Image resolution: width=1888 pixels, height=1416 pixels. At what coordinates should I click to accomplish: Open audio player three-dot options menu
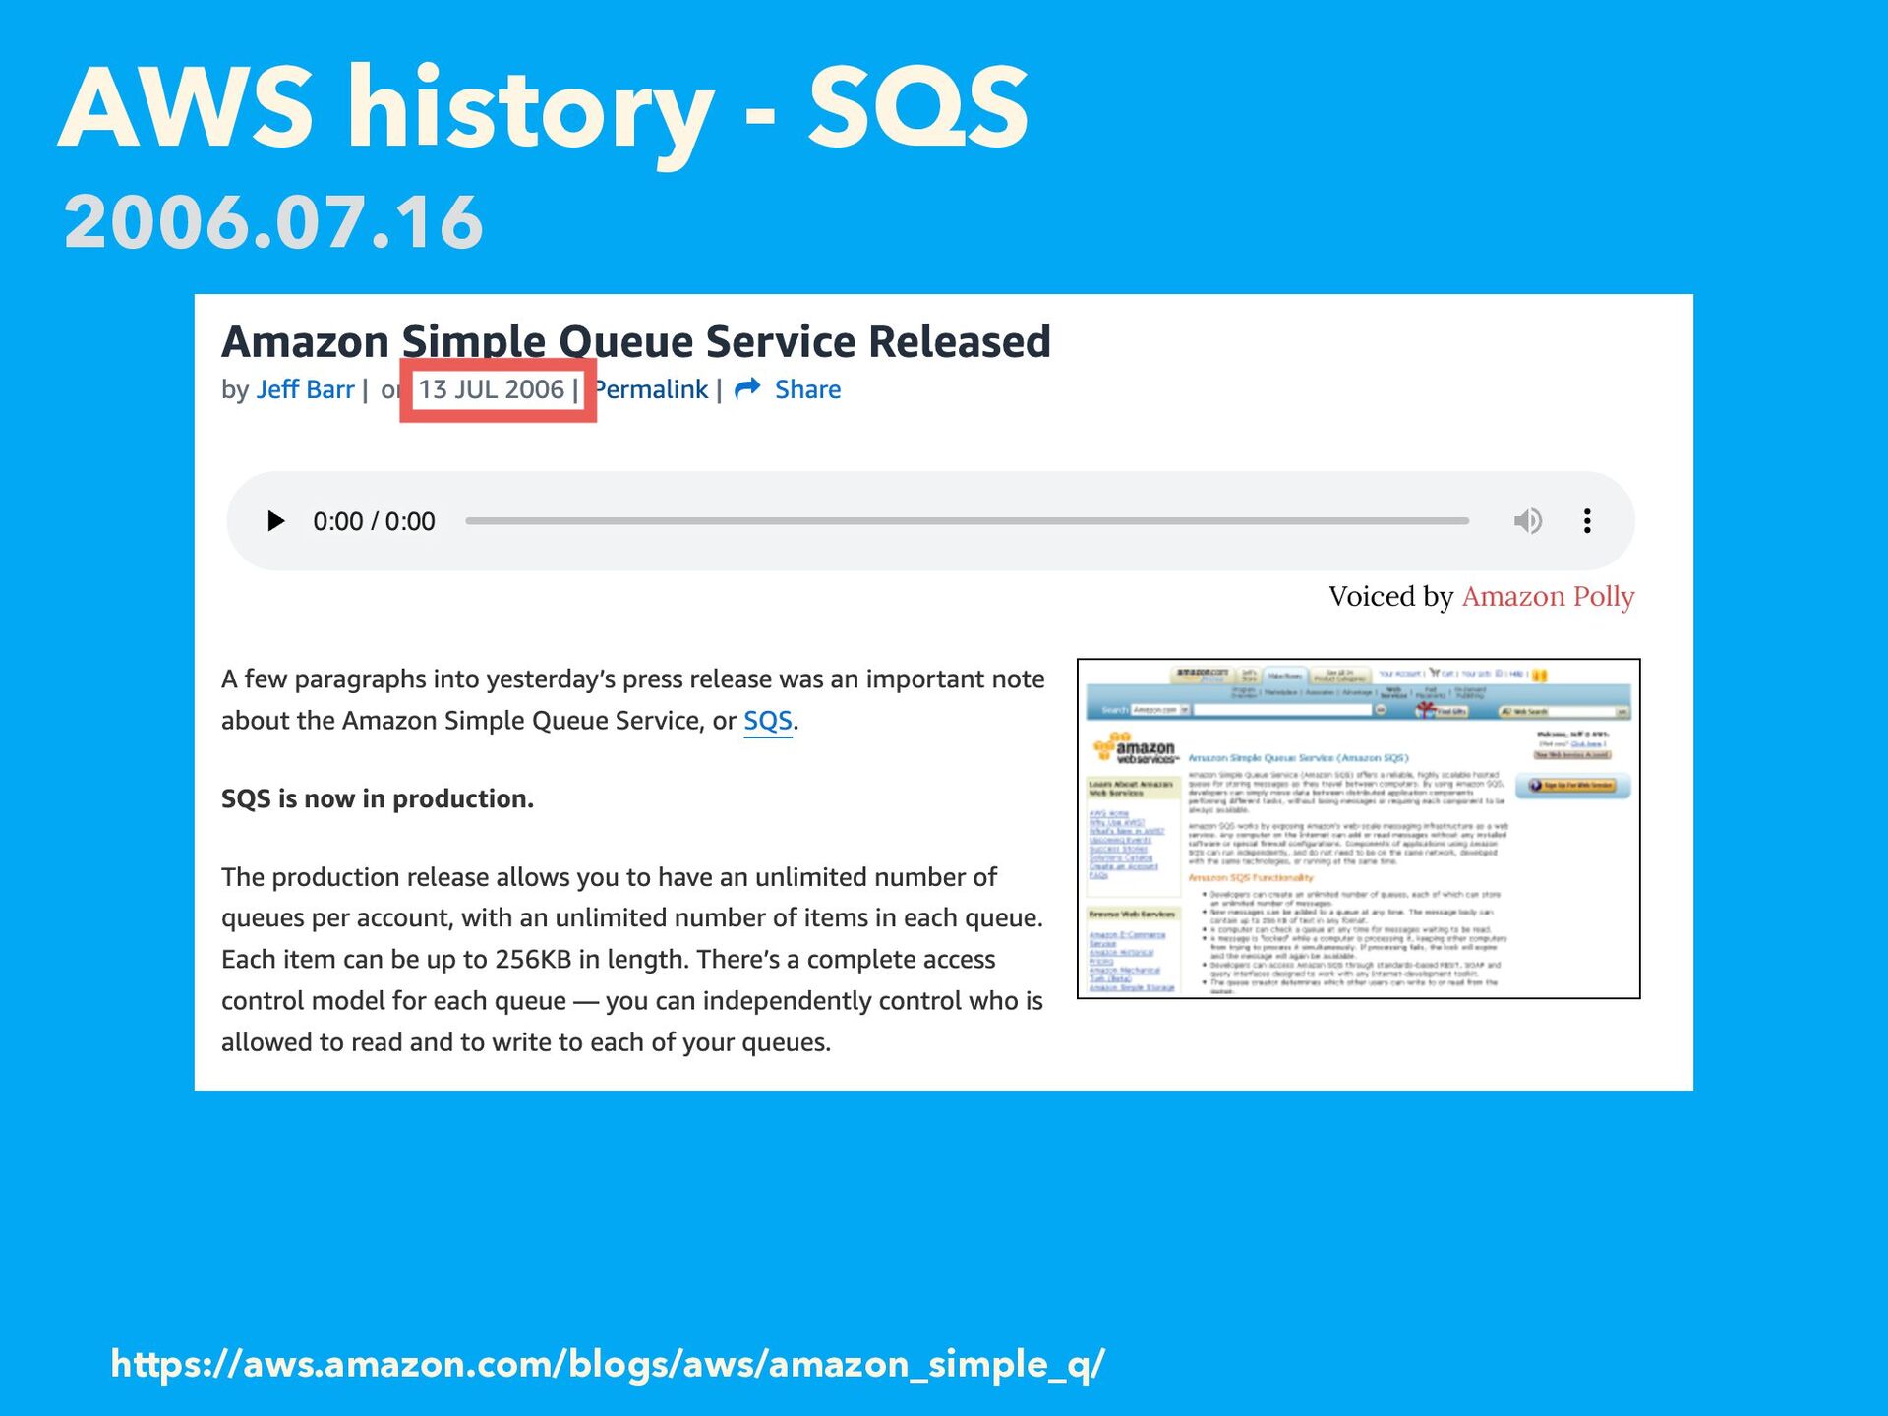click(x=1587, y=521)
